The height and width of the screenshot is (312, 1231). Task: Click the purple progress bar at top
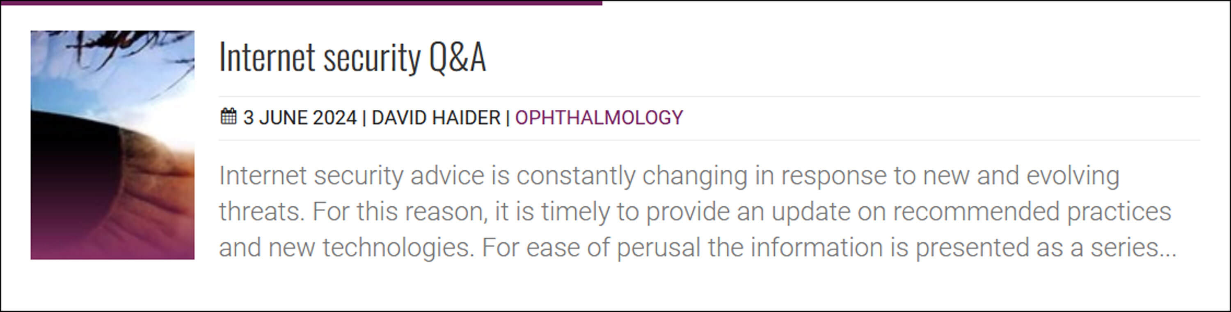pyautogui.click(x=301, y=2)
